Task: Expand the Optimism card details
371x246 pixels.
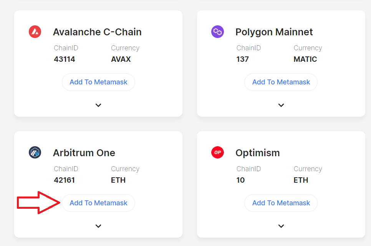Action: [x=281, y=226]
